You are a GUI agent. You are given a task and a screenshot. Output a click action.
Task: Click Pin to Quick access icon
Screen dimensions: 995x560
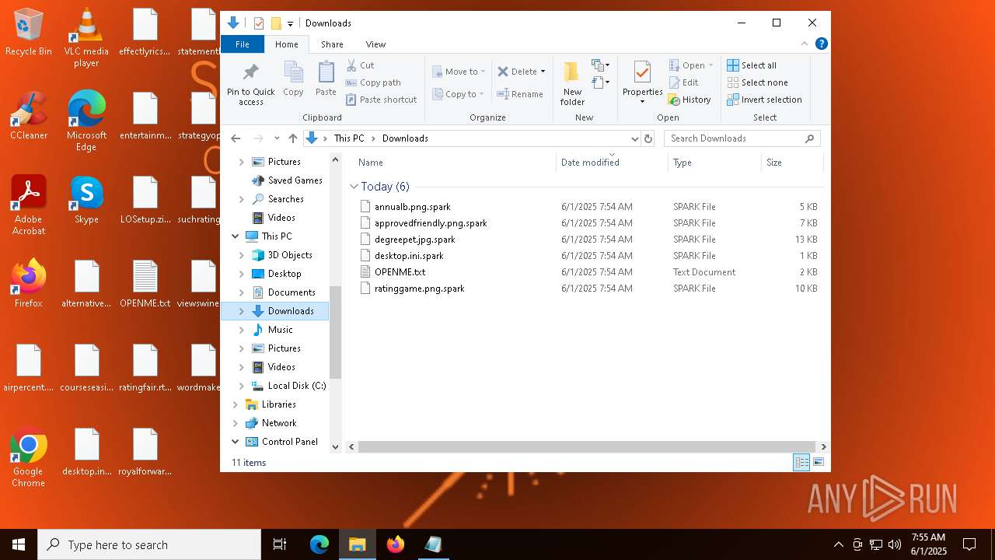[x=250, y=84]
